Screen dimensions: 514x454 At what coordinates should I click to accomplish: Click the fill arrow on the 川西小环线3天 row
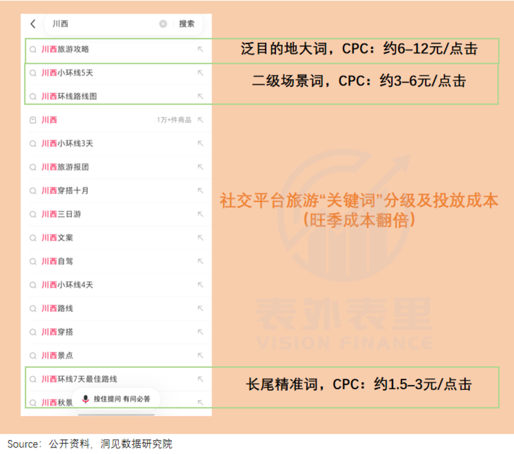pos(200,144)
